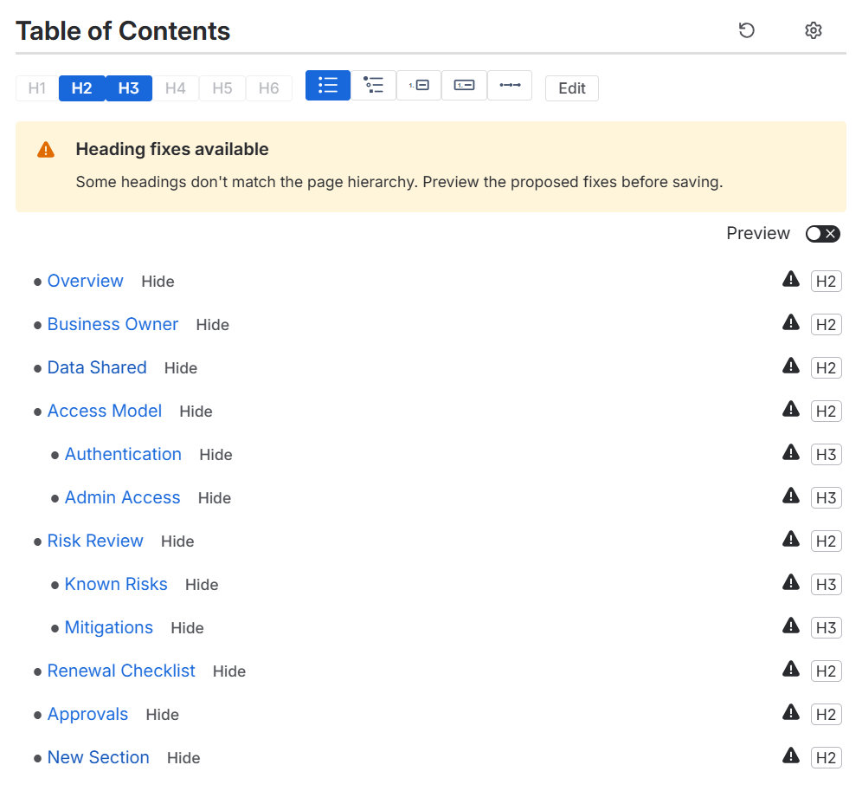Open the H3 level badge for Known Risks
Viewport: 862px width, 791px height.
tap(826, 585)
